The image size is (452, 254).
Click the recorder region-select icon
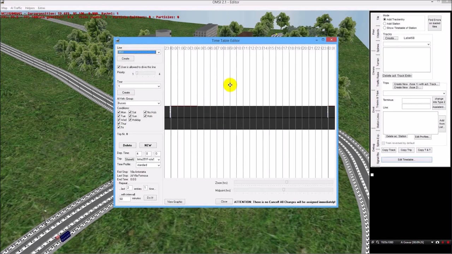click(373, 242)
